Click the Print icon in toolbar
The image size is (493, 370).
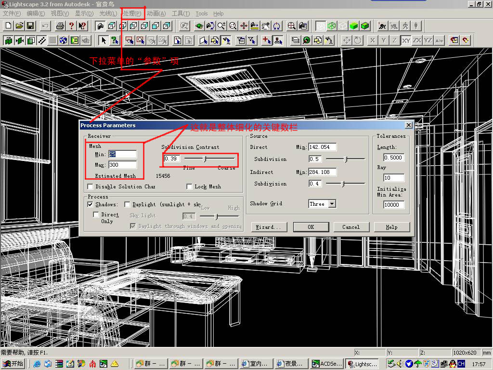coord(60,26)
